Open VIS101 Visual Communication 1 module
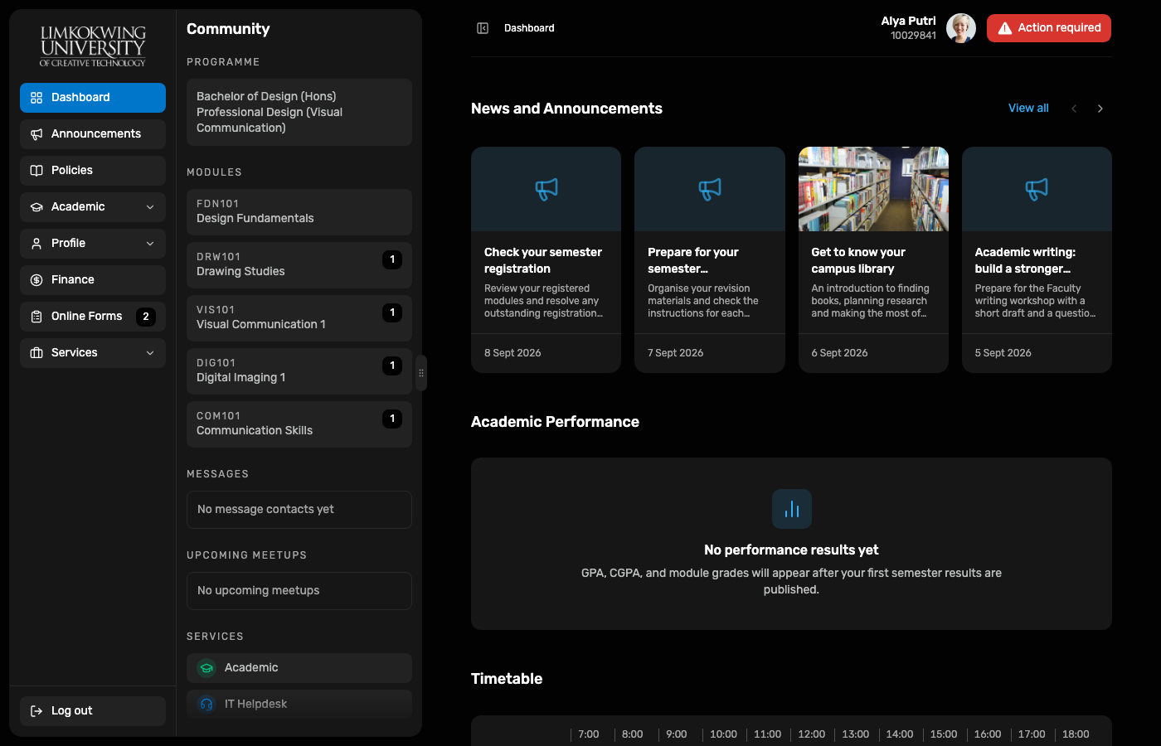1161x746 pixels. [x=299, y=318]
